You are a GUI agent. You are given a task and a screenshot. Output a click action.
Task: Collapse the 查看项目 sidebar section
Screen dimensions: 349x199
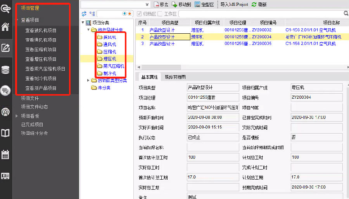(17, 20)
